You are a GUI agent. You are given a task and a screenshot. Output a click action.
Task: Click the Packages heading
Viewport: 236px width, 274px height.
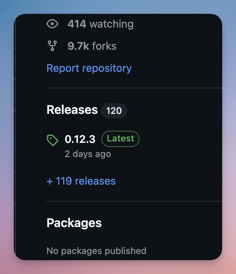pyautogui.click(x=74, y=223)
